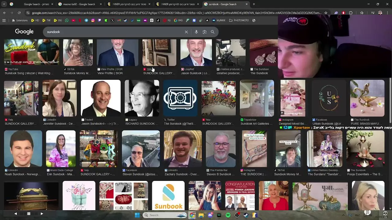Open the Telegram bookmark icon
The width and height of the screenshot is (392, 220).
pyautogui.click(x=86, y=20)
